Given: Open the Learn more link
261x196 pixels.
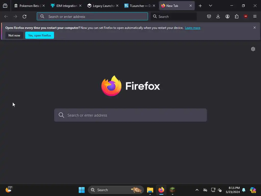Looking at the screenshot, I should click(x=193, y=28).
